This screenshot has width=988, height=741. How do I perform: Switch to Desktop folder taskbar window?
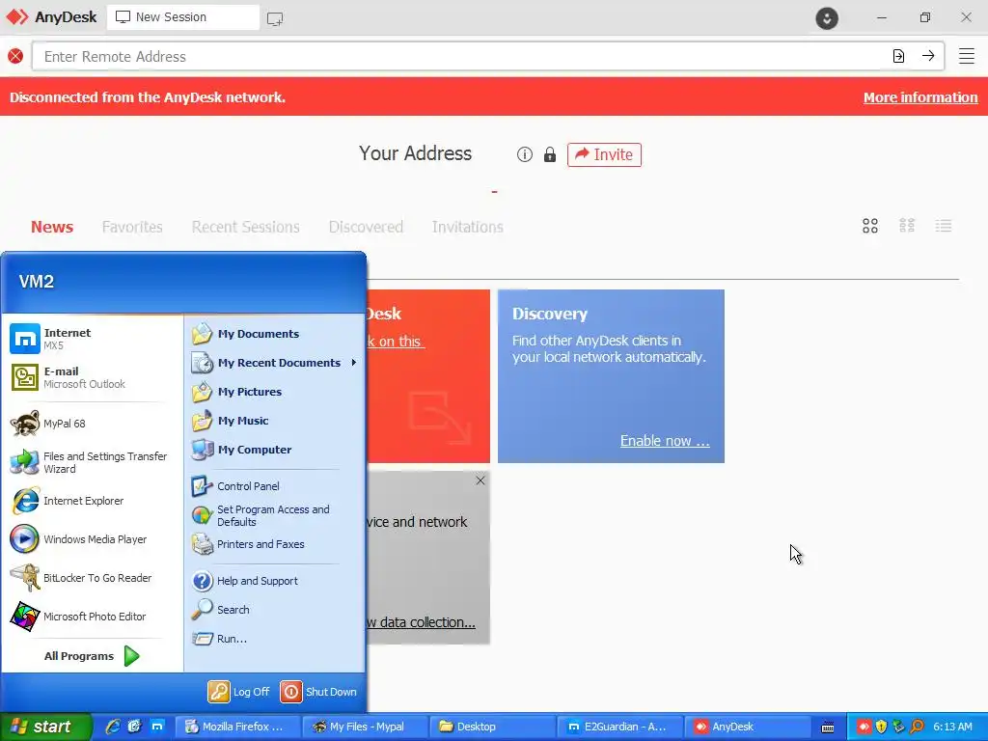click(x=492, y=727)
